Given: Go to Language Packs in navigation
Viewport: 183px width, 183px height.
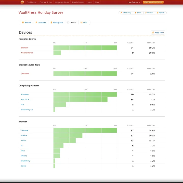Looking at the screenshot, I should click(62, 2).
